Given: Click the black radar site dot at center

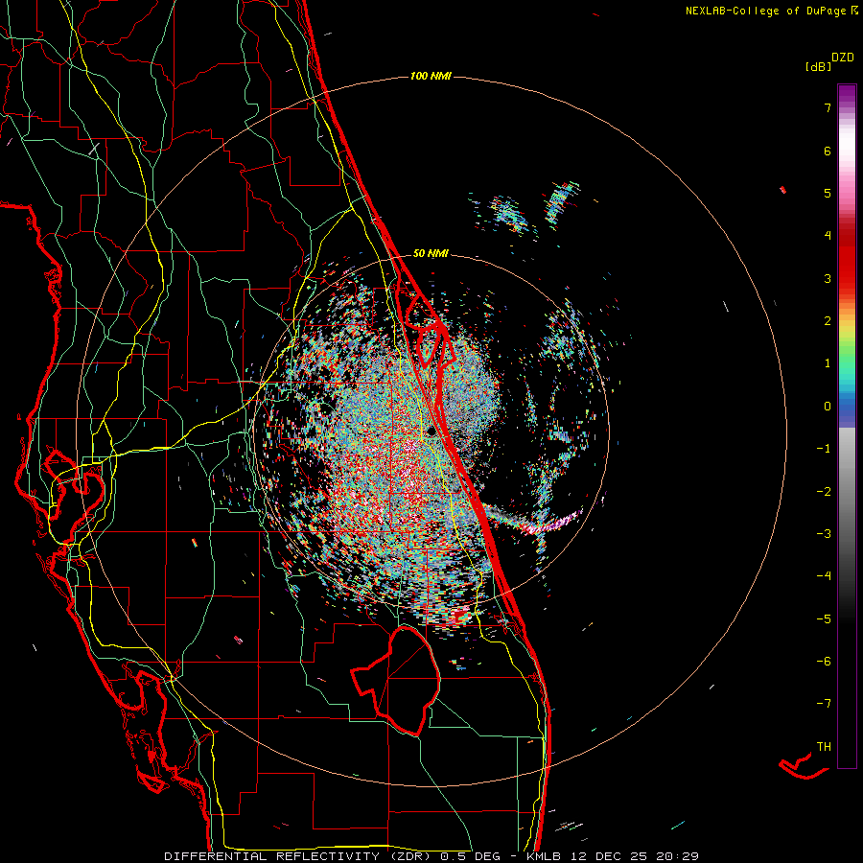Looking at the screenshot, I should point(431,431).
